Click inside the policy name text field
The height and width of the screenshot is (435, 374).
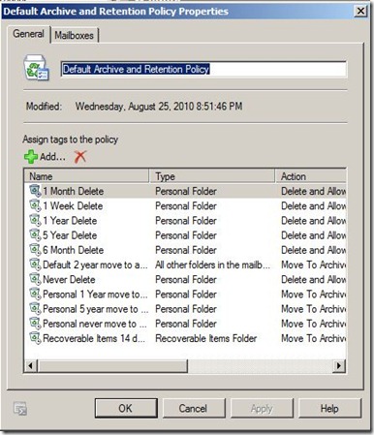(x=203, y=69)
